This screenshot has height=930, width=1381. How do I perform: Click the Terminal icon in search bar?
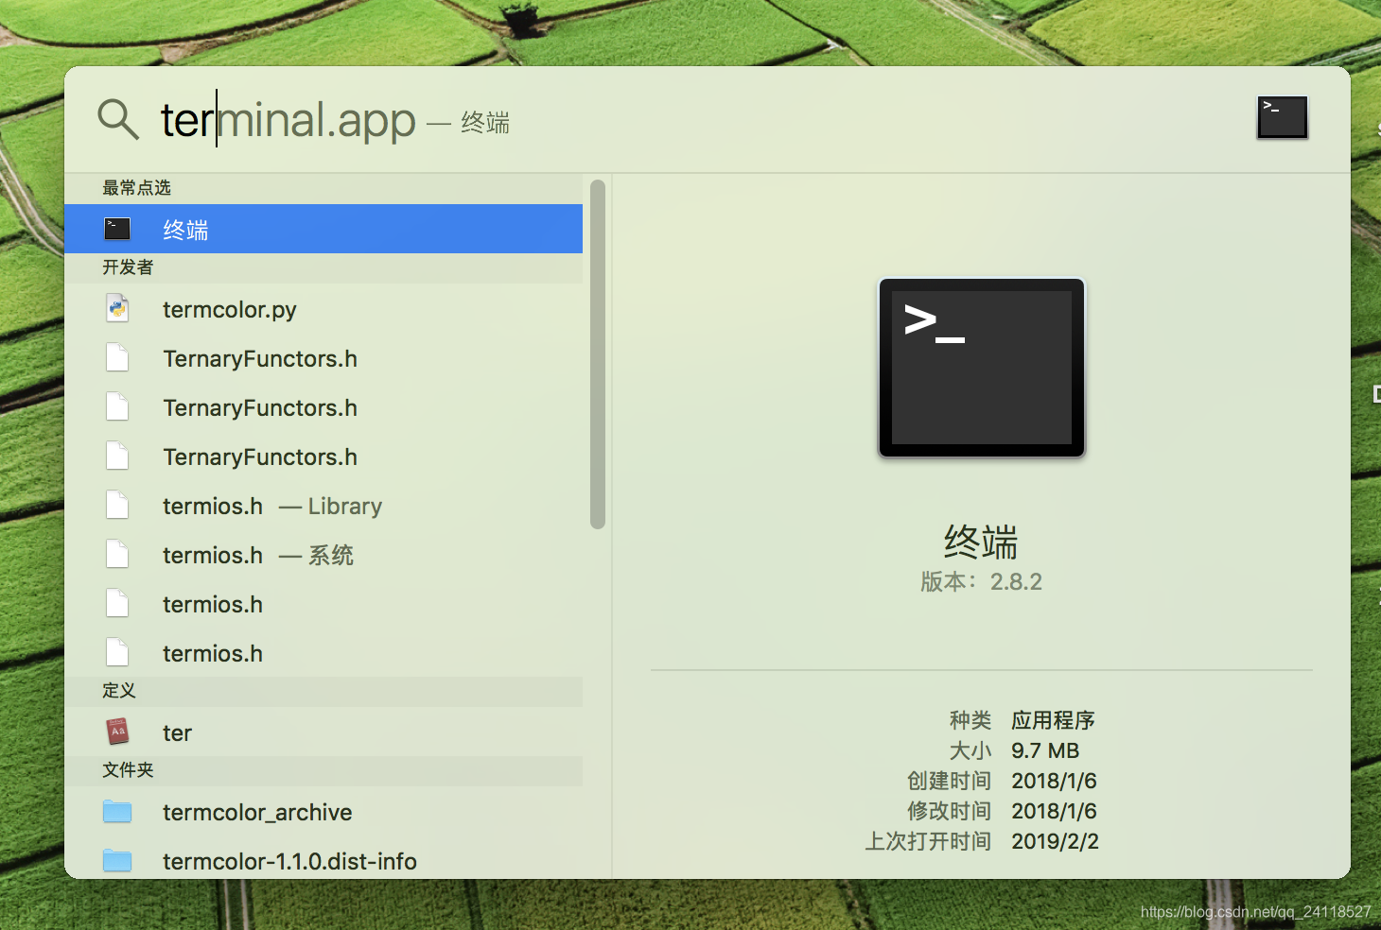pos(1282,118)
